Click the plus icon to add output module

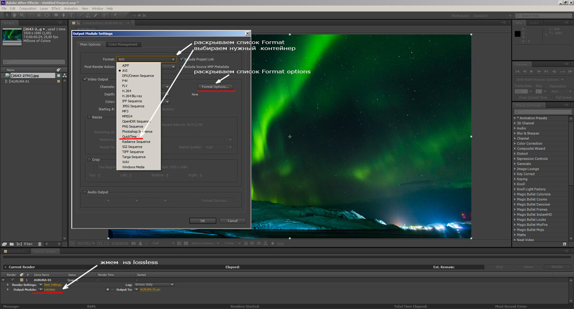coord(107,289)
